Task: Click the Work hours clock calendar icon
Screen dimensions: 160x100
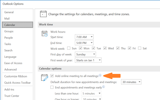Action: (x=45, y=33)
